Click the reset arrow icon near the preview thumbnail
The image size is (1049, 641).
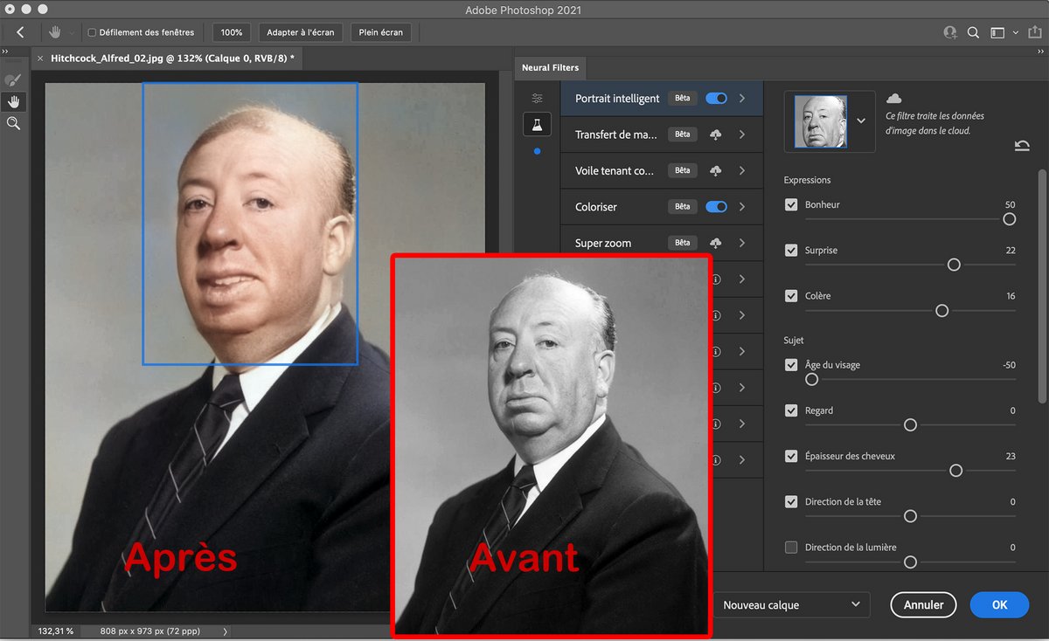(1021, 146)
